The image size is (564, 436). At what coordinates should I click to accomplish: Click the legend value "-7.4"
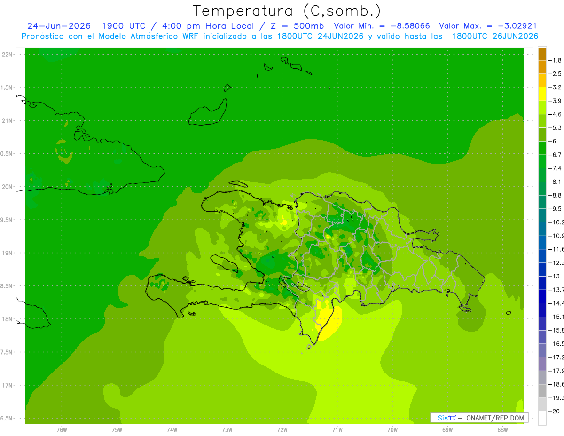[556, 168]
